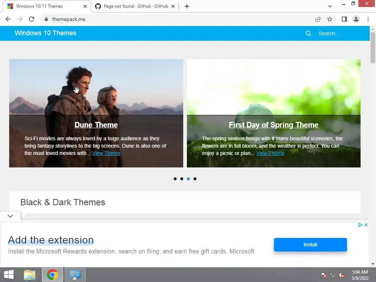Select the first carousel dot
This screenshot has width=376, height=282.
[x=175, y=179]
